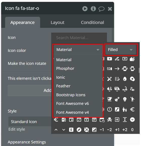Image resolution: width=141 pixels, height=146 pixels.
Task: Open the Conditional tab
Action: tap(92, 22)
